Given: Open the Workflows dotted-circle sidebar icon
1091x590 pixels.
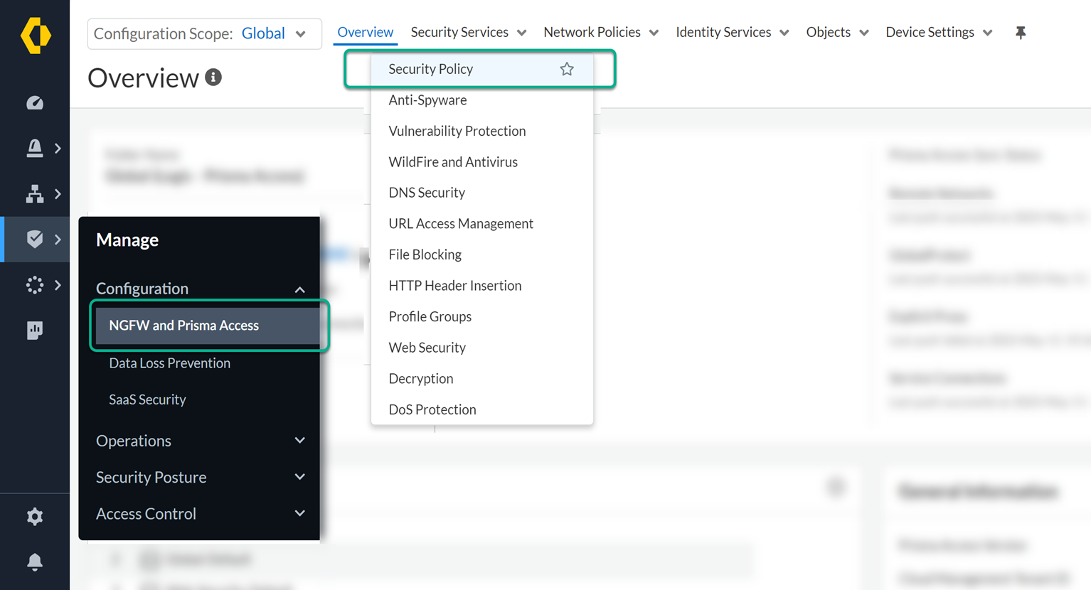Looking at the screenshot, I should 35,284.
